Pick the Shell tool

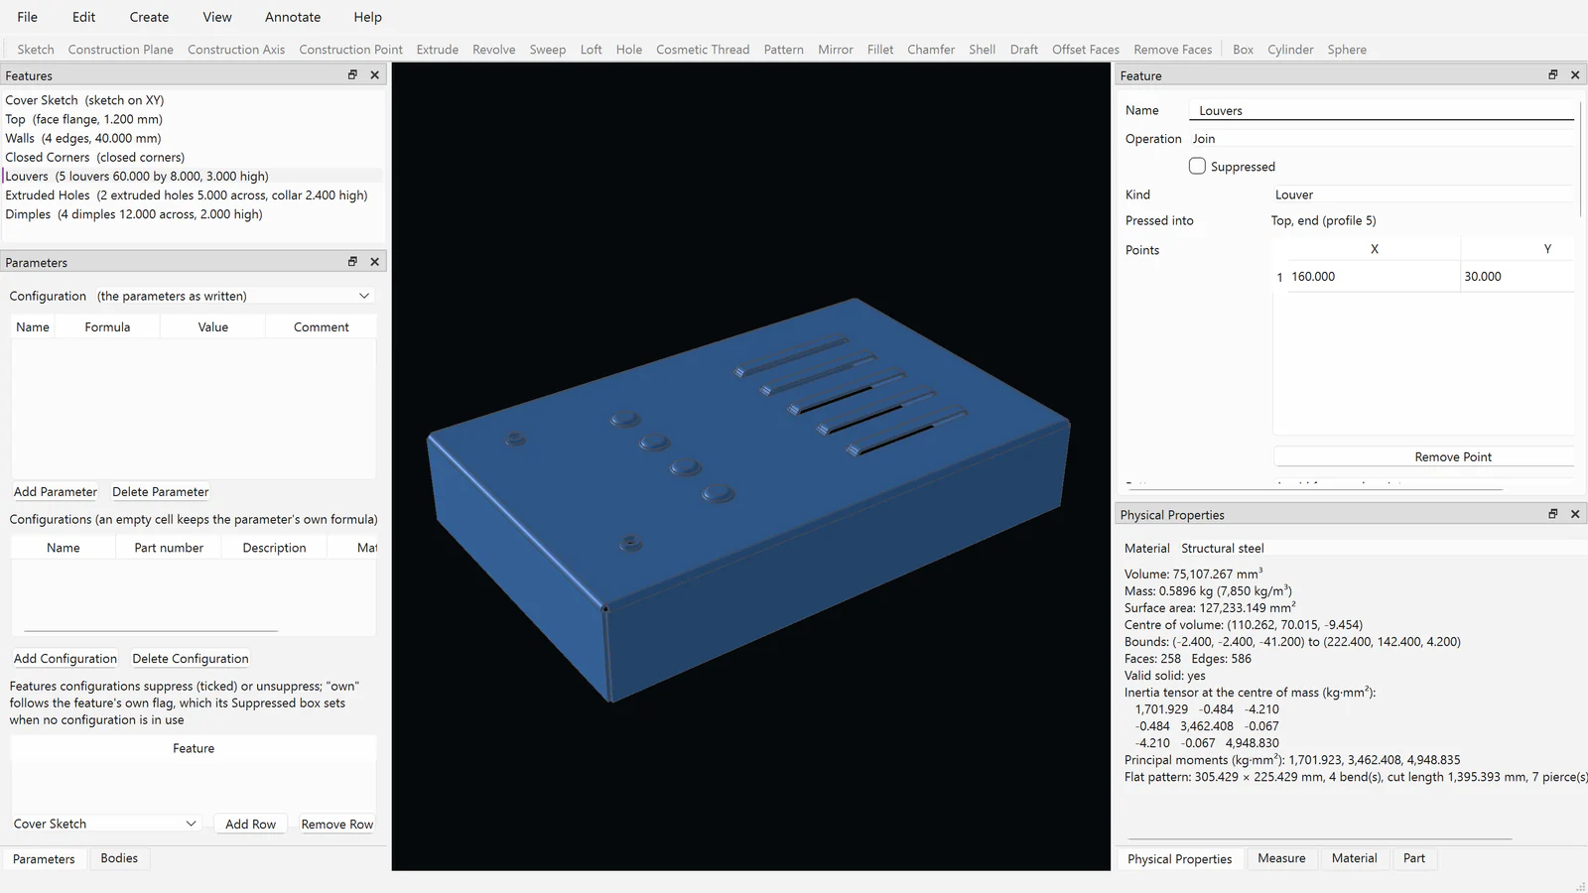click(x=983, y=50)
